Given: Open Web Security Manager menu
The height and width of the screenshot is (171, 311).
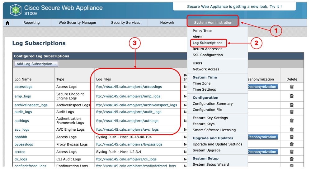Looking at the screenshot, I should pyautogui.click(x=77, y=23).
